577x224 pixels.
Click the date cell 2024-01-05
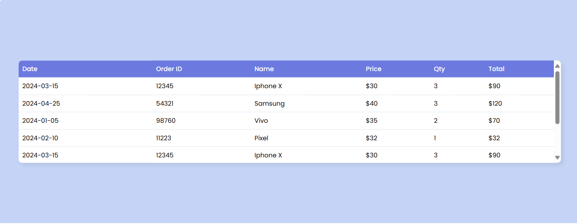click(40, 121)
